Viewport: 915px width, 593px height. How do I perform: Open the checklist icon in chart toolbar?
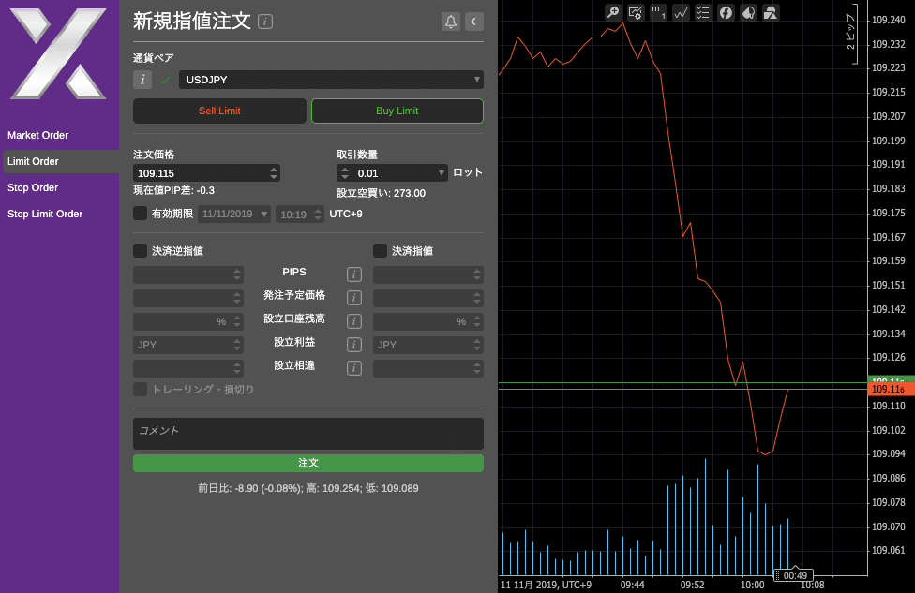point(703,12)
